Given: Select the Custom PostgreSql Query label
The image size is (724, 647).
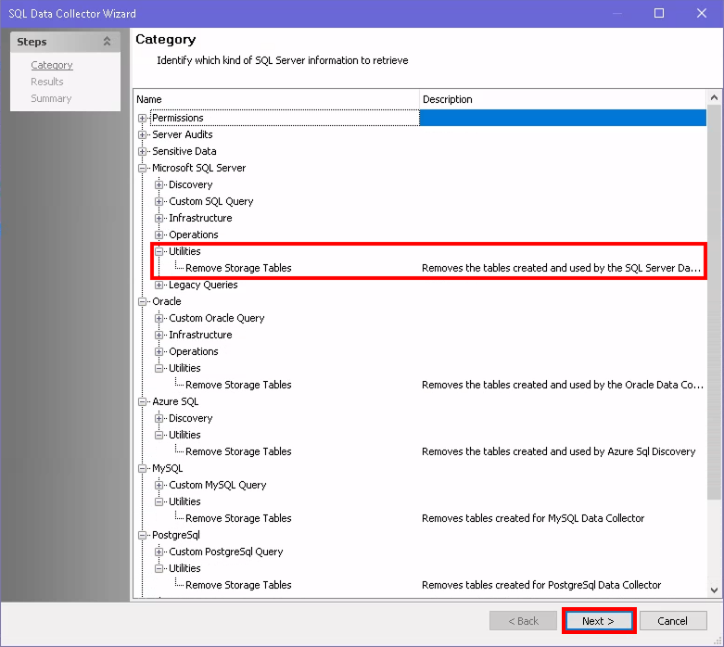Looking at the screenshot, I should [x=226, y=552].
